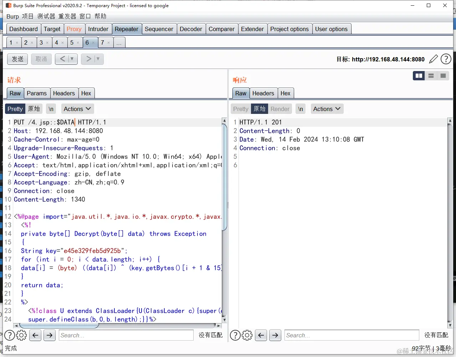The height and width of the screenshot is (357, 456).
Task: Switch response view to Pretty
Action: [241, 109]
